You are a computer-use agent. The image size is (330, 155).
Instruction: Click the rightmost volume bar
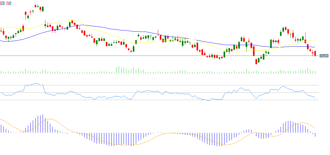(315, 72)
